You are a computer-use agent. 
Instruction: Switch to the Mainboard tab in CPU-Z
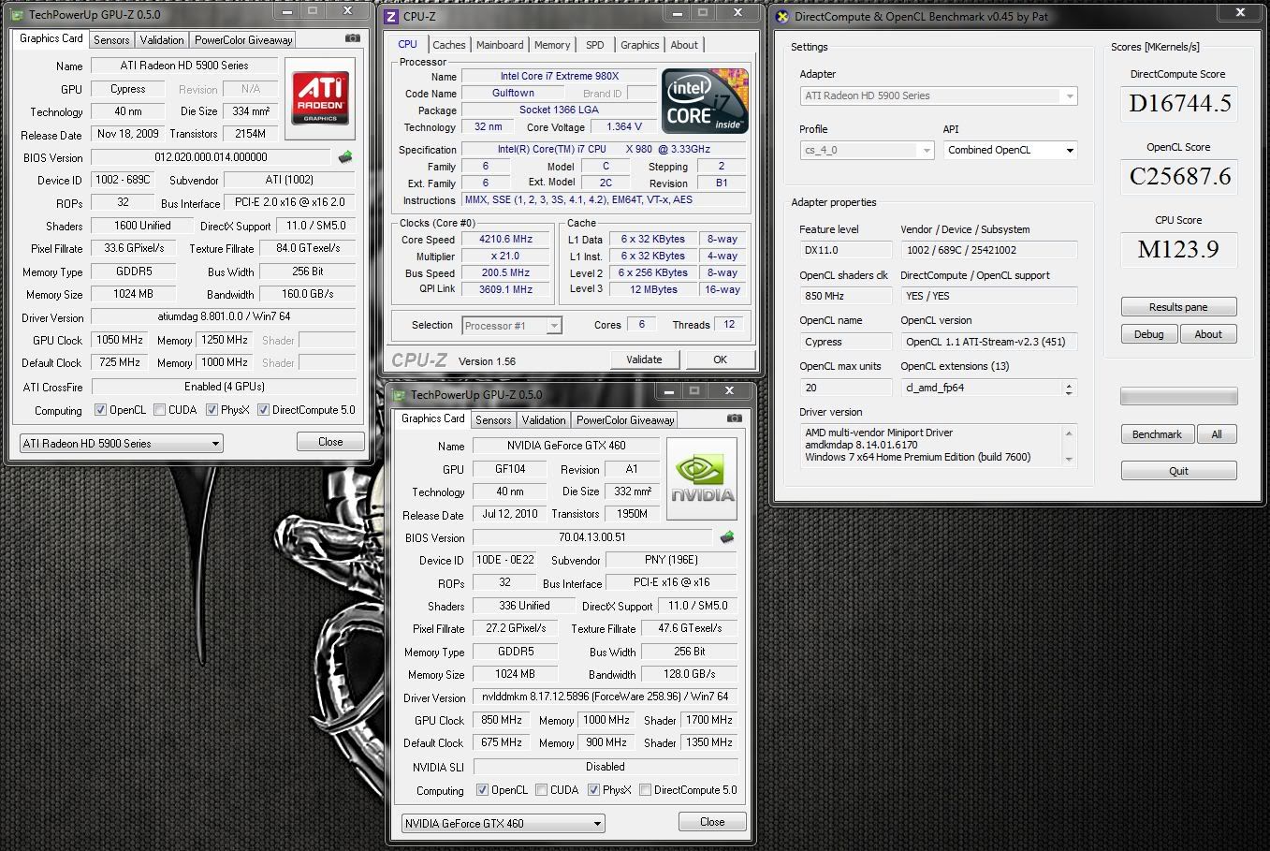(x=500, y=45)
